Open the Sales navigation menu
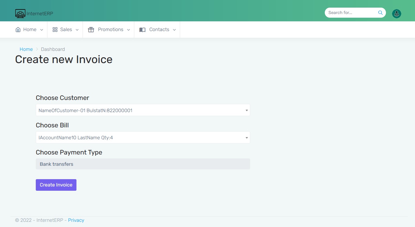The height and width of the screenshot is (227, 415). point(65,30)
